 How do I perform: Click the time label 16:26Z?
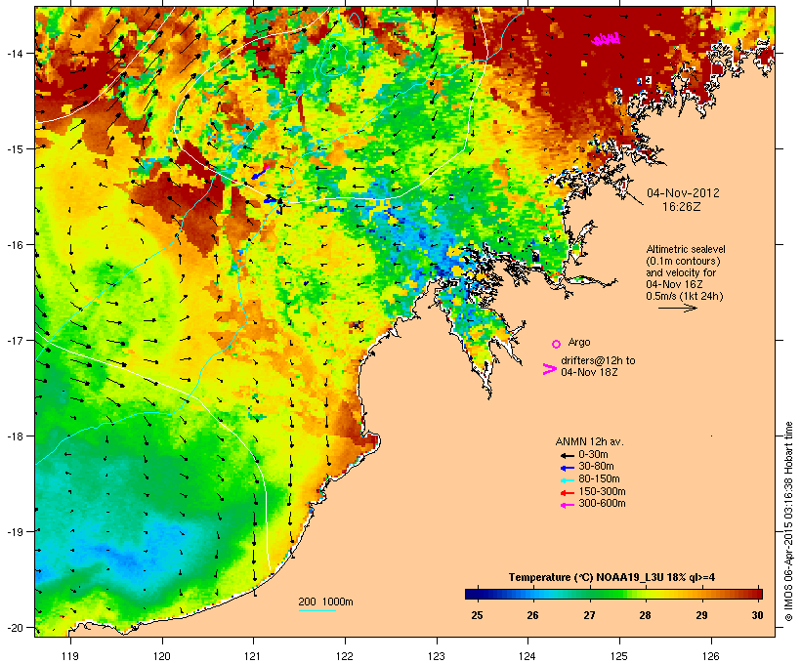pos(682,207)
